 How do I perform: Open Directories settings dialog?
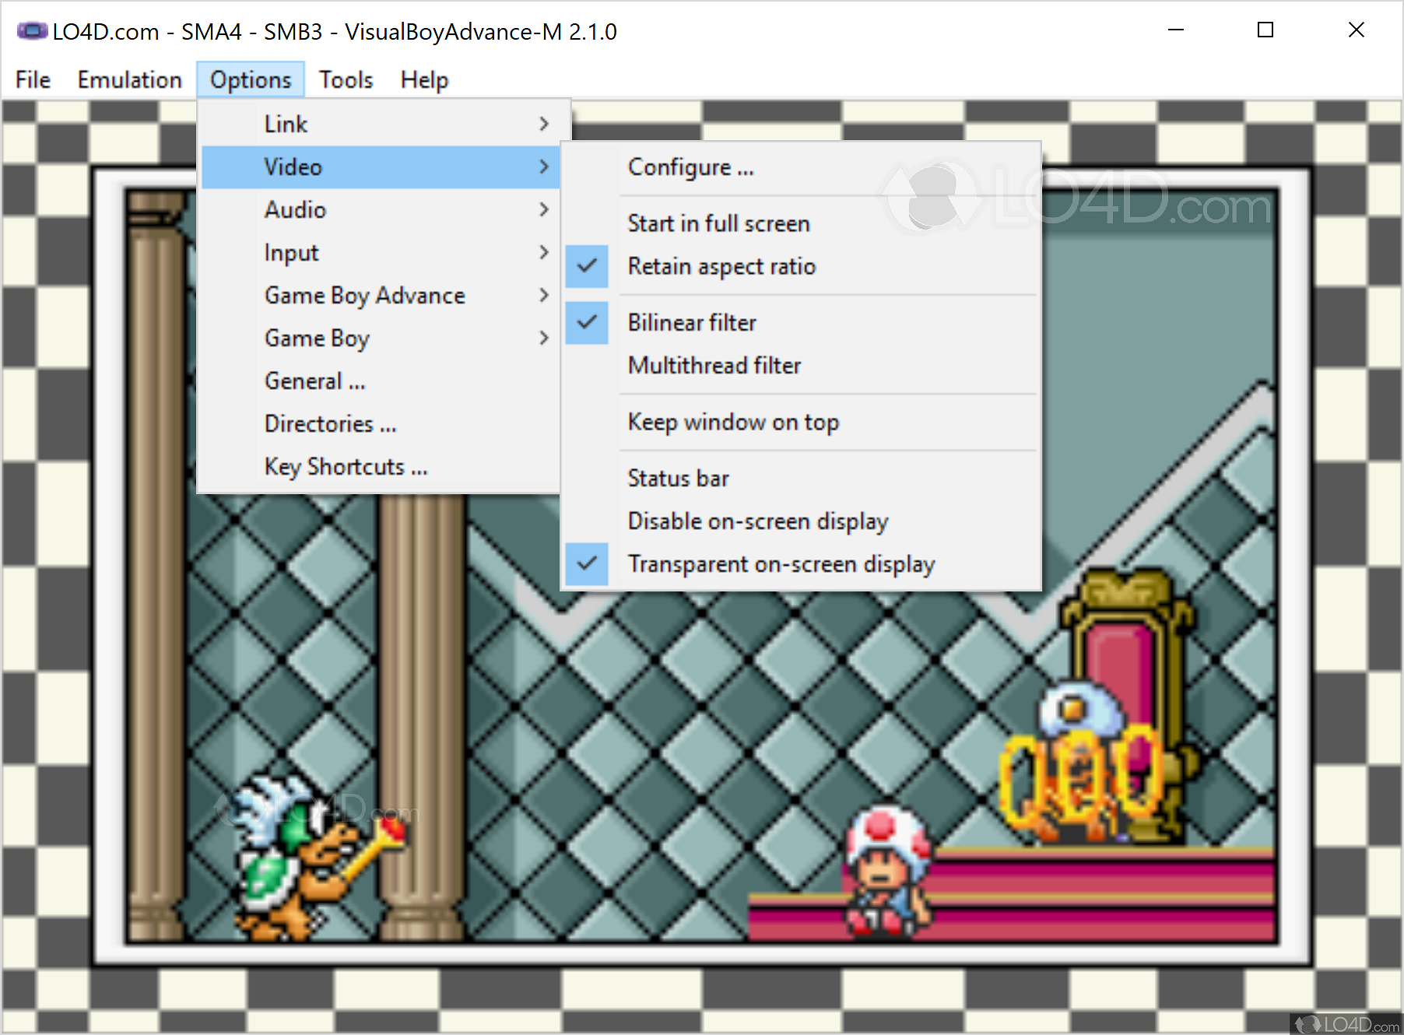pos(330,424)
